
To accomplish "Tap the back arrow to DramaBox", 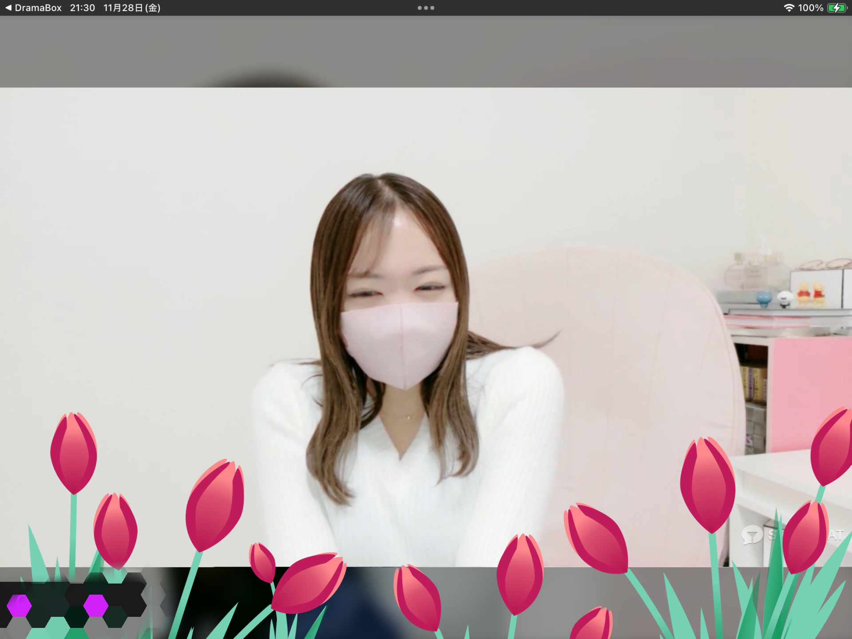I will click(x=8, y=8).
